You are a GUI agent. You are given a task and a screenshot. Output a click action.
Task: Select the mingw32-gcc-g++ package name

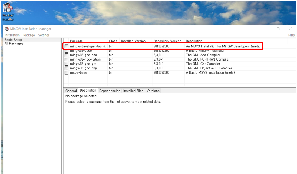(x=83, y=64)
